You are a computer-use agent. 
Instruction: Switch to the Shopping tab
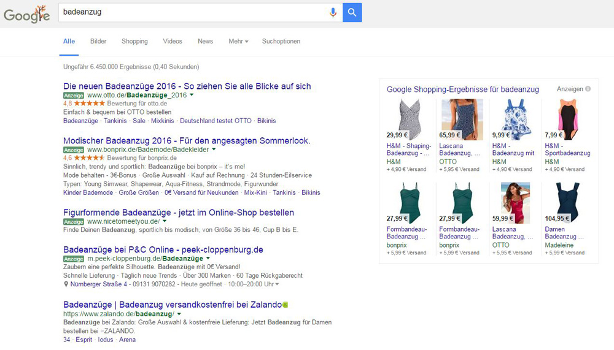click(134, 42)
